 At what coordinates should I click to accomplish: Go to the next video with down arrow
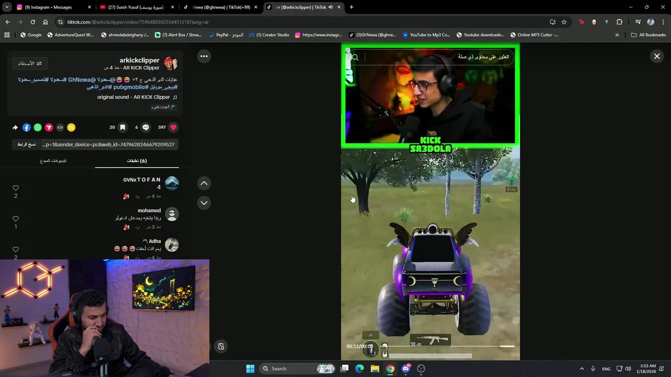point(204,203)
